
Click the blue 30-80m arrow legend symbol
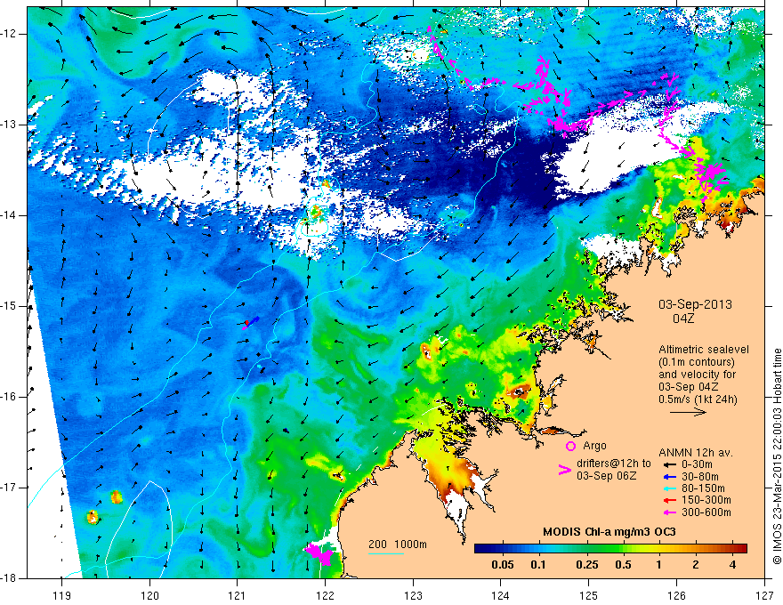(x=669, y=477)
